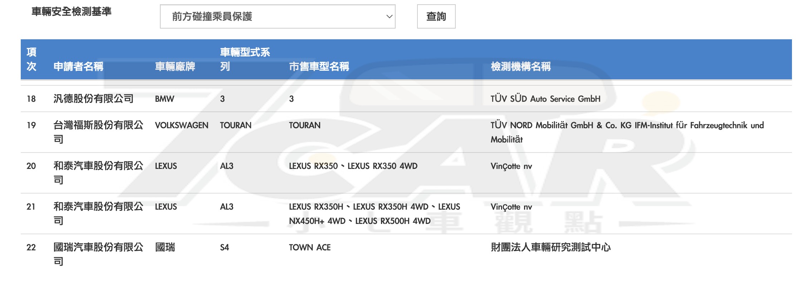Image resolution: width=812 pixels, height=285 pixels.
Task: Open the 前方碰撞乘員保護 dropdown
Action: (277, 16)
